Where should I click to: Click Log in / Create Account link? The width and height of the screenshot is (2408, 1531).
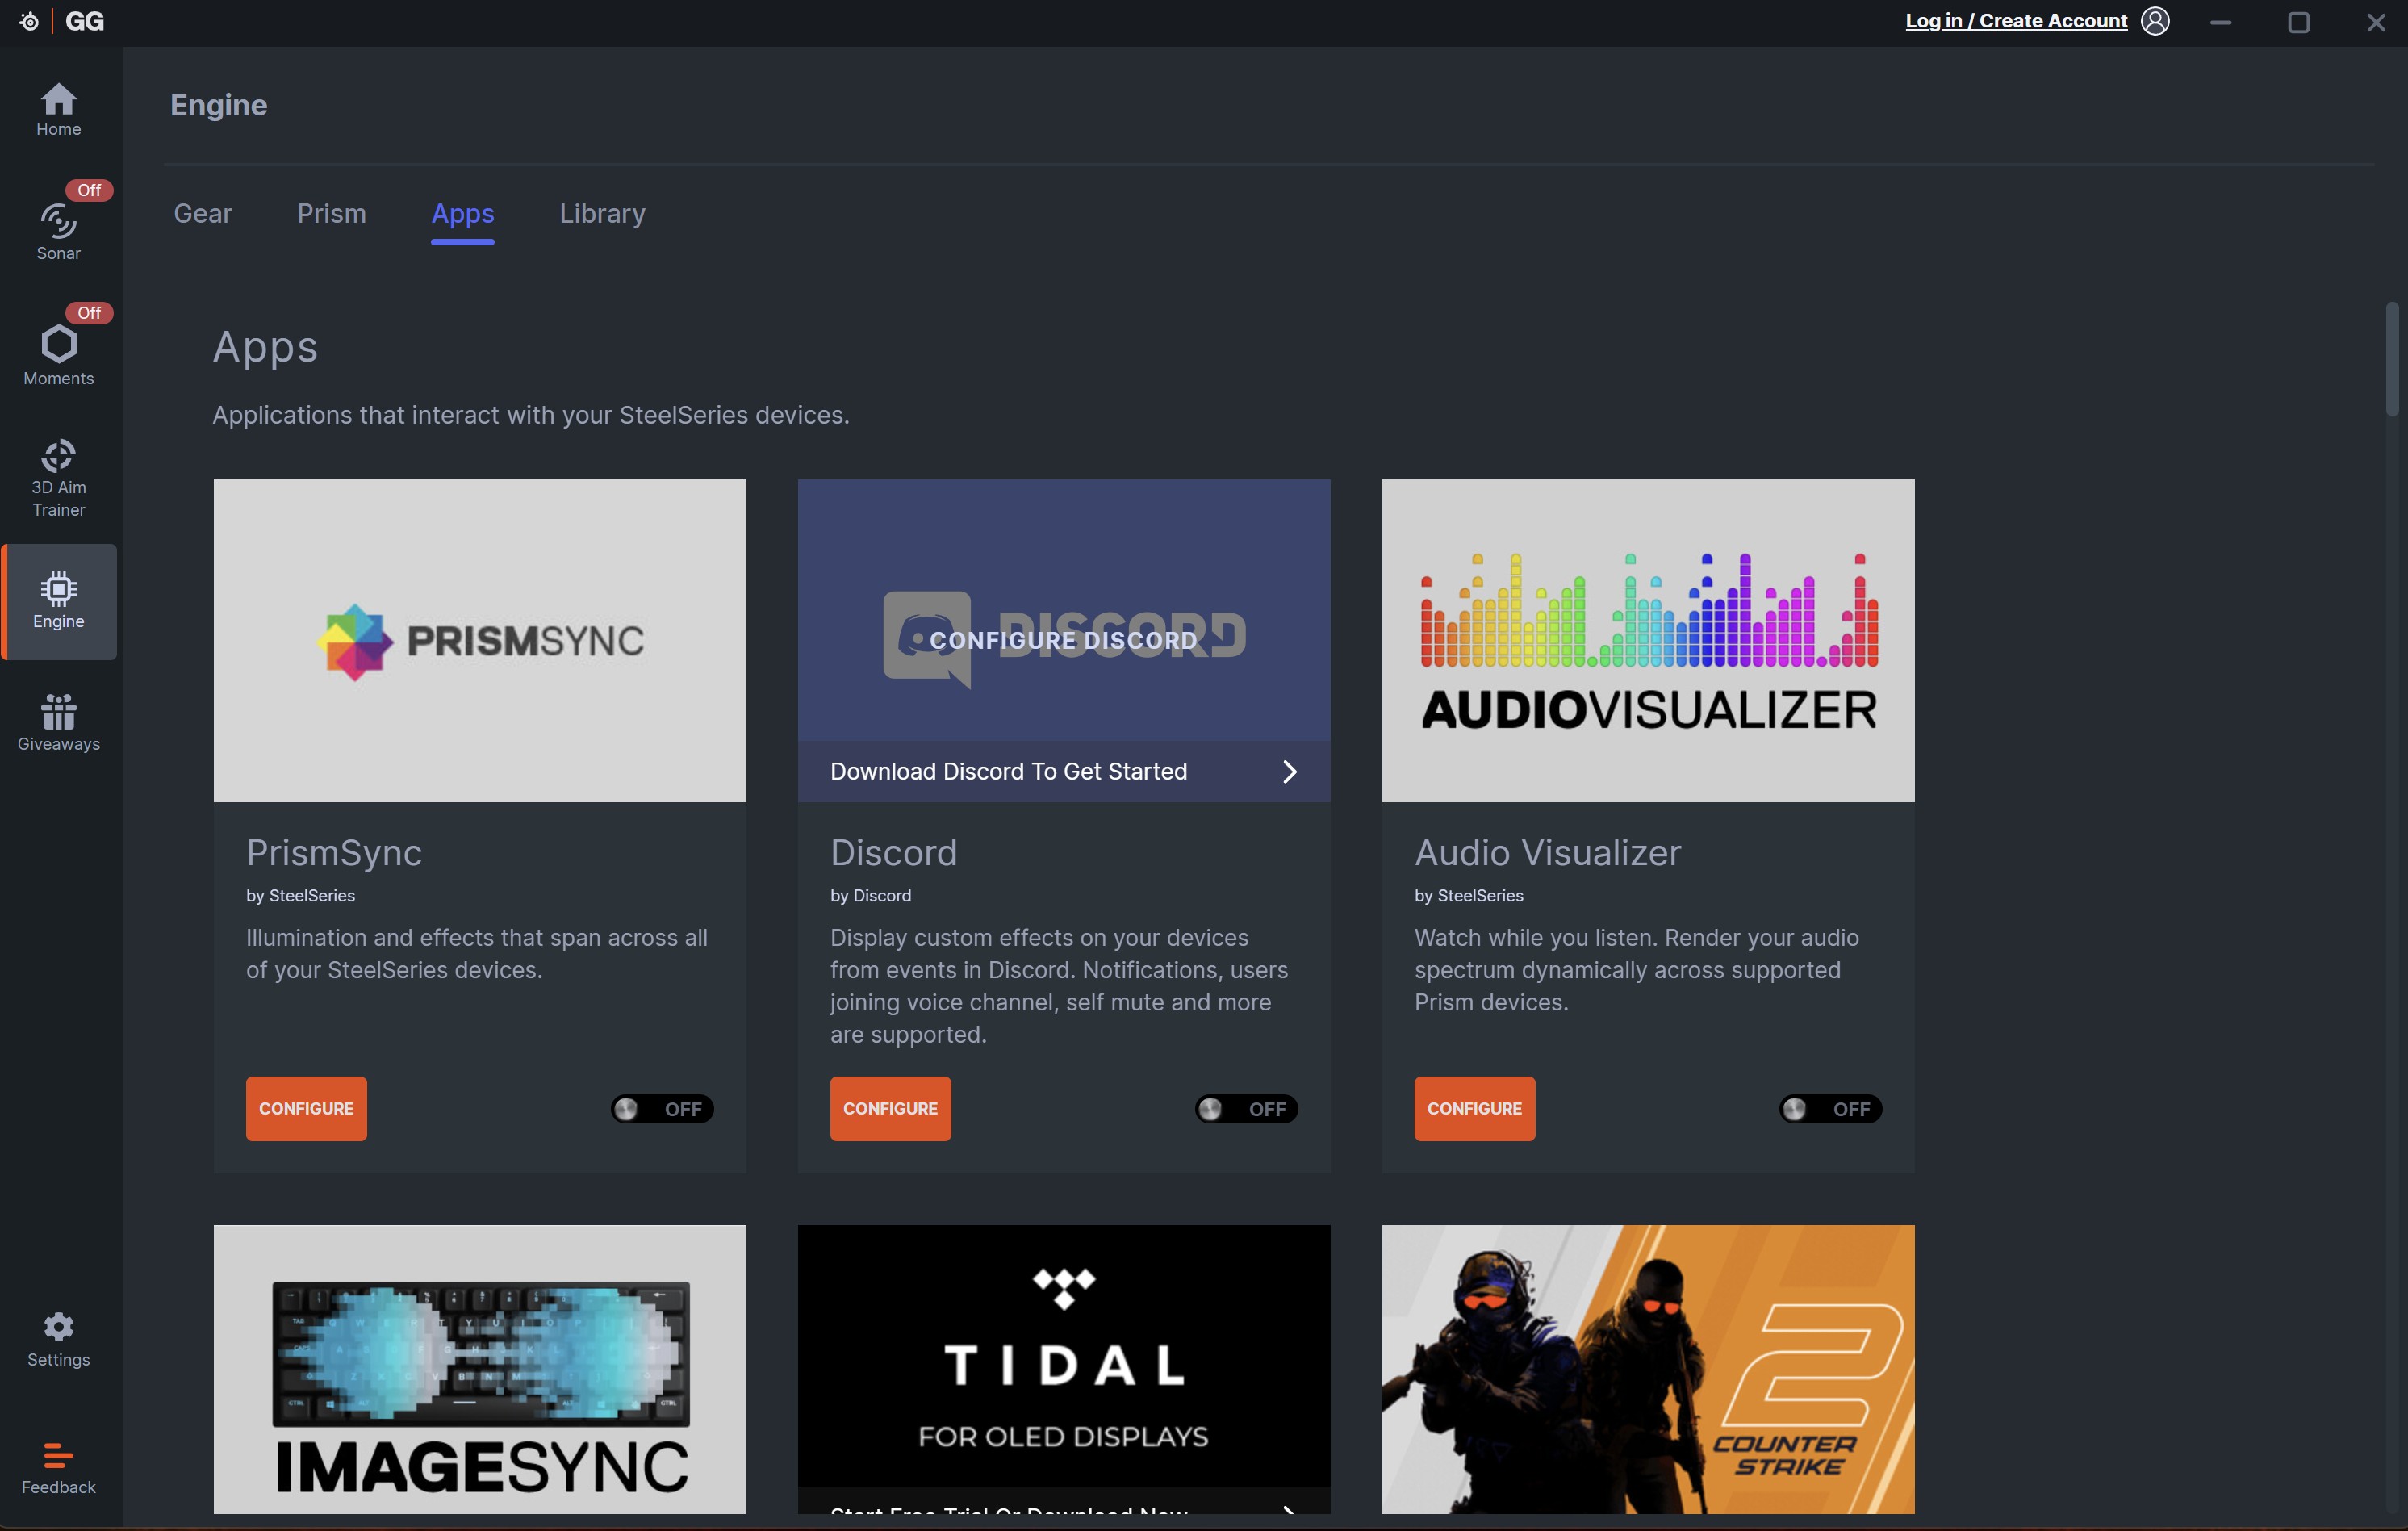(x=2015, y=21)
